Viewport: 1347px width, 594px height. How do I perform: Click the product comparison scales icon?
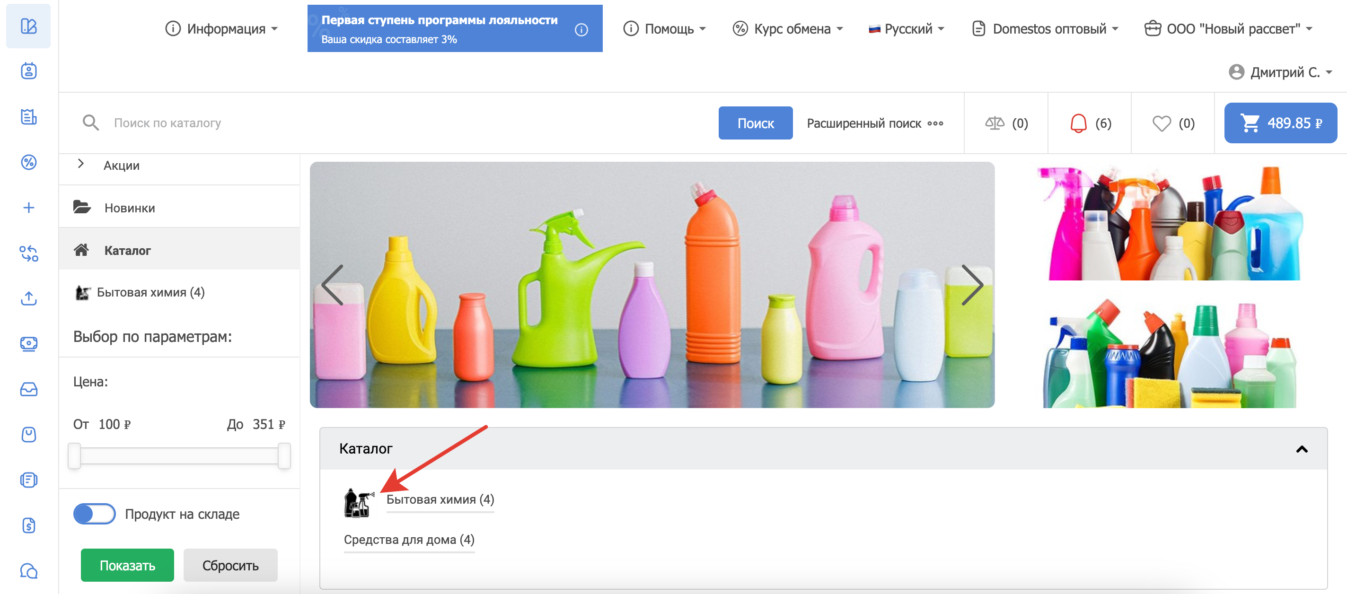click(x=994, y=123)
